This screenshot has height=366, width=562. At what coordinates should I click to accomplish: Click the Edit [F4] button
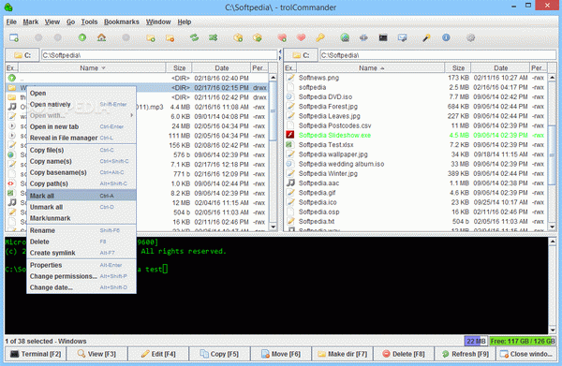(x=158, y=354)
